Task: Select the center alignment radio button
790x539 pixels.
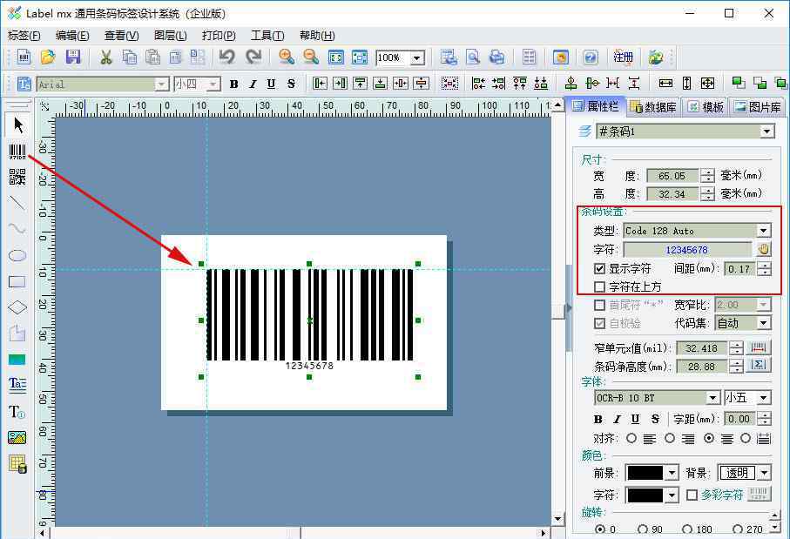Action: click(709, 438)
